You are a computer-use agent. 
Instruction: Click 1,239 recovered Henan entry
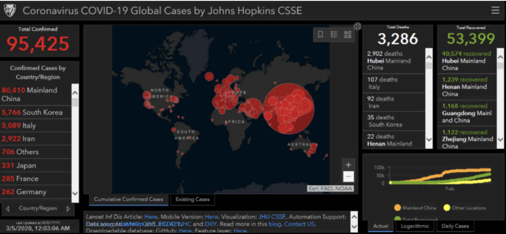point(467,87)
